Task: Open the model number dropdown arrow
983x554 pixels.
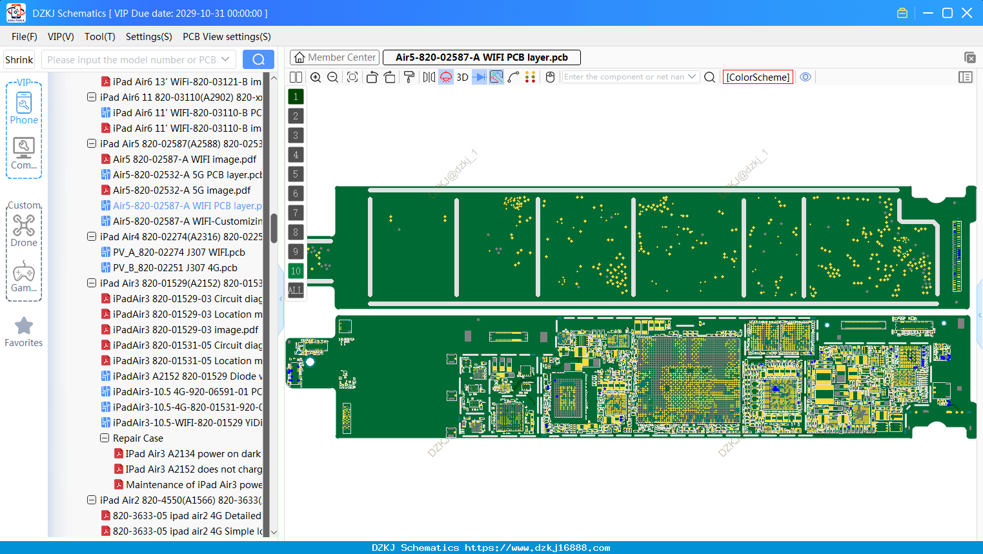Action: (x=225, y=59)
